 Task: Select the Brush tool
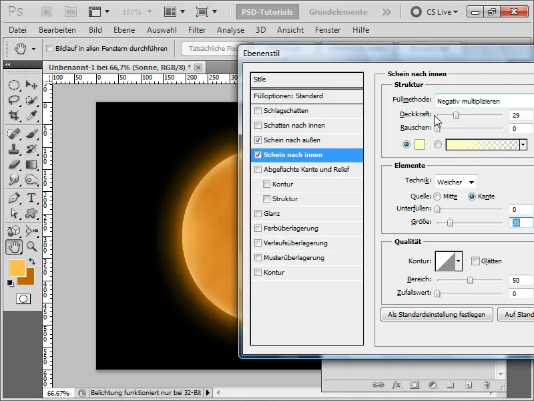tap(31, 133)
